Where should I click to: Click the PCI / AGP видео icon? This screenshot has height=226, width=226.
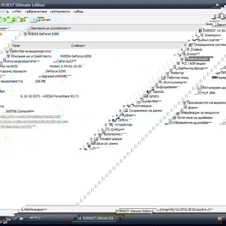tap(178, 63)
